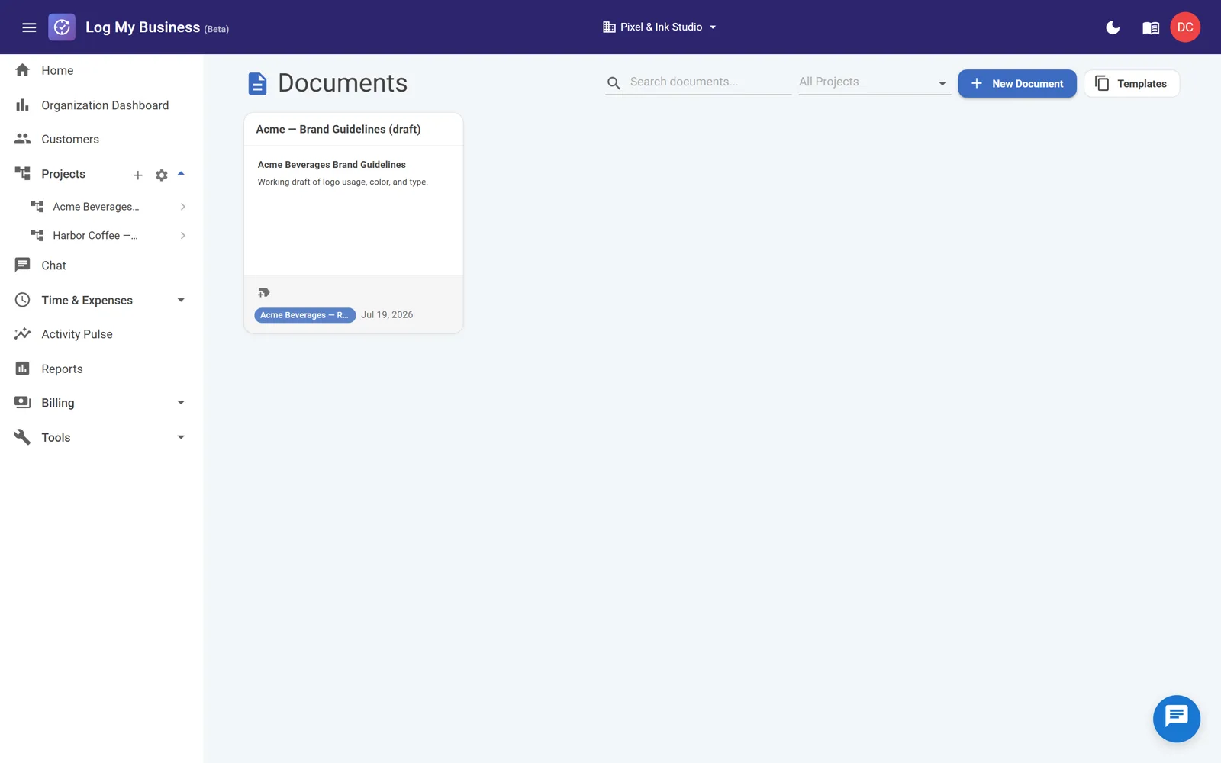Viewport: 1221px width, 763px height.
Task: Open Tools section
Action: point(56,437)
